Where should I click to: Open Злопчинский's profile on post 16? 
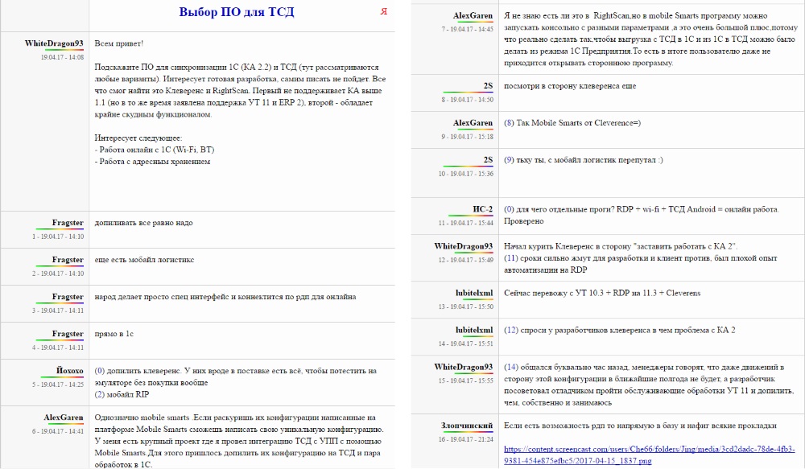pos(467,426)
